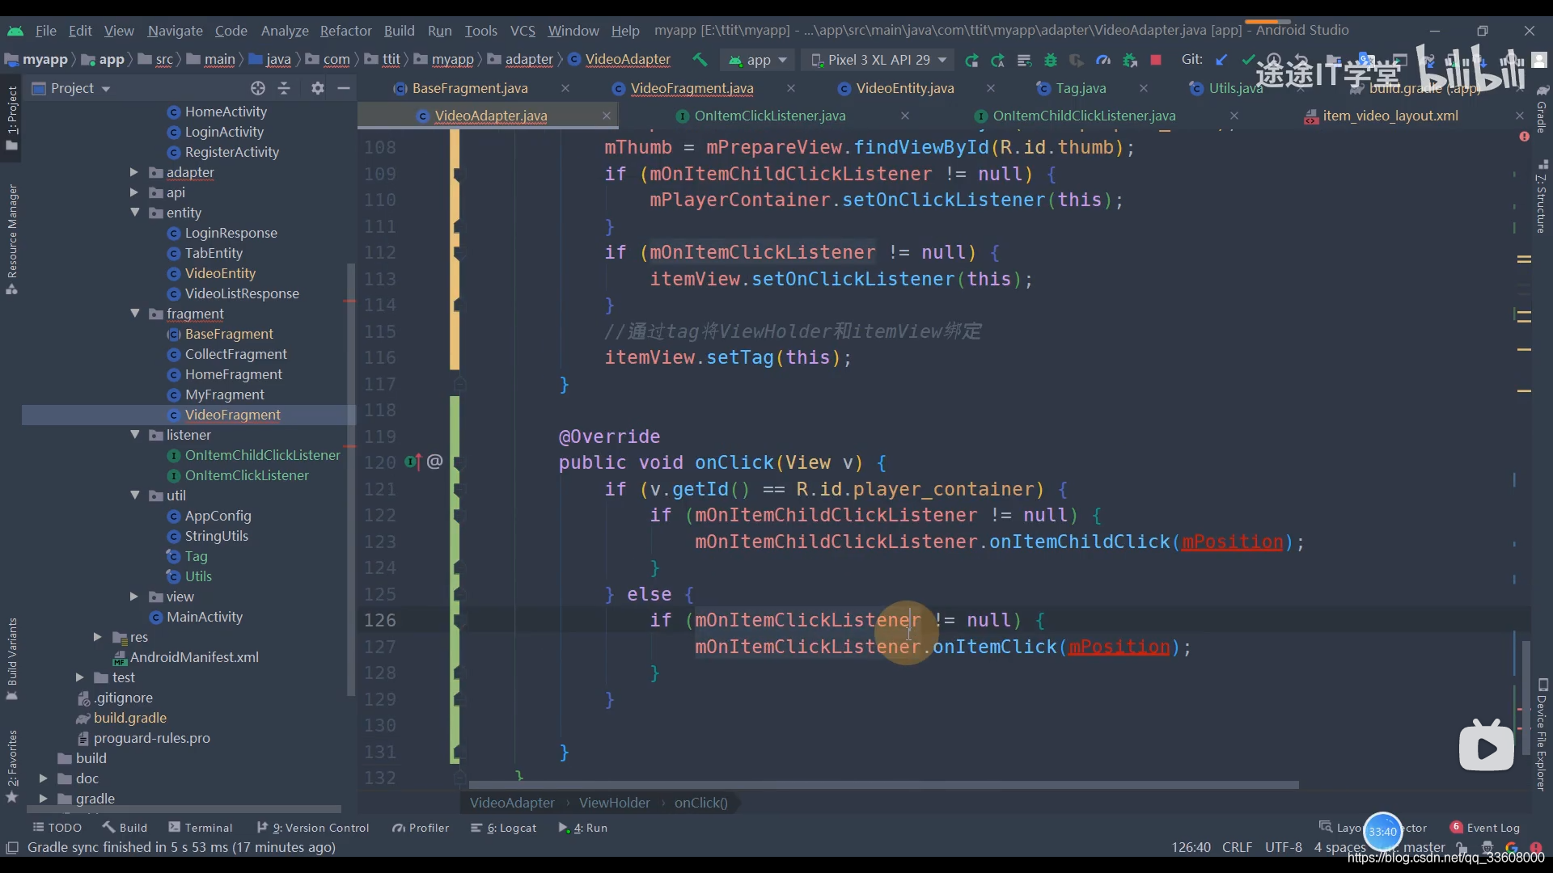Click the ViewHolder breadcrumb below editor
The height and width of the screenshot is (873, 1553).
614,803
